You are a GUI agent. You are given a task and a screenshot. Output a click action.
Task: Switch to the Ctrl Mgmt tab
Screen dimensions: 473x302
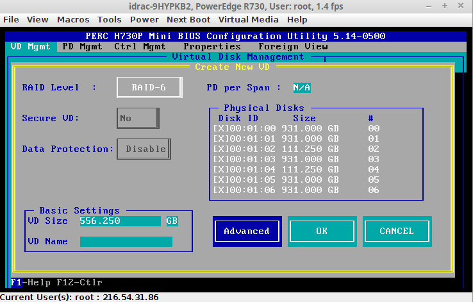[140, 46]
